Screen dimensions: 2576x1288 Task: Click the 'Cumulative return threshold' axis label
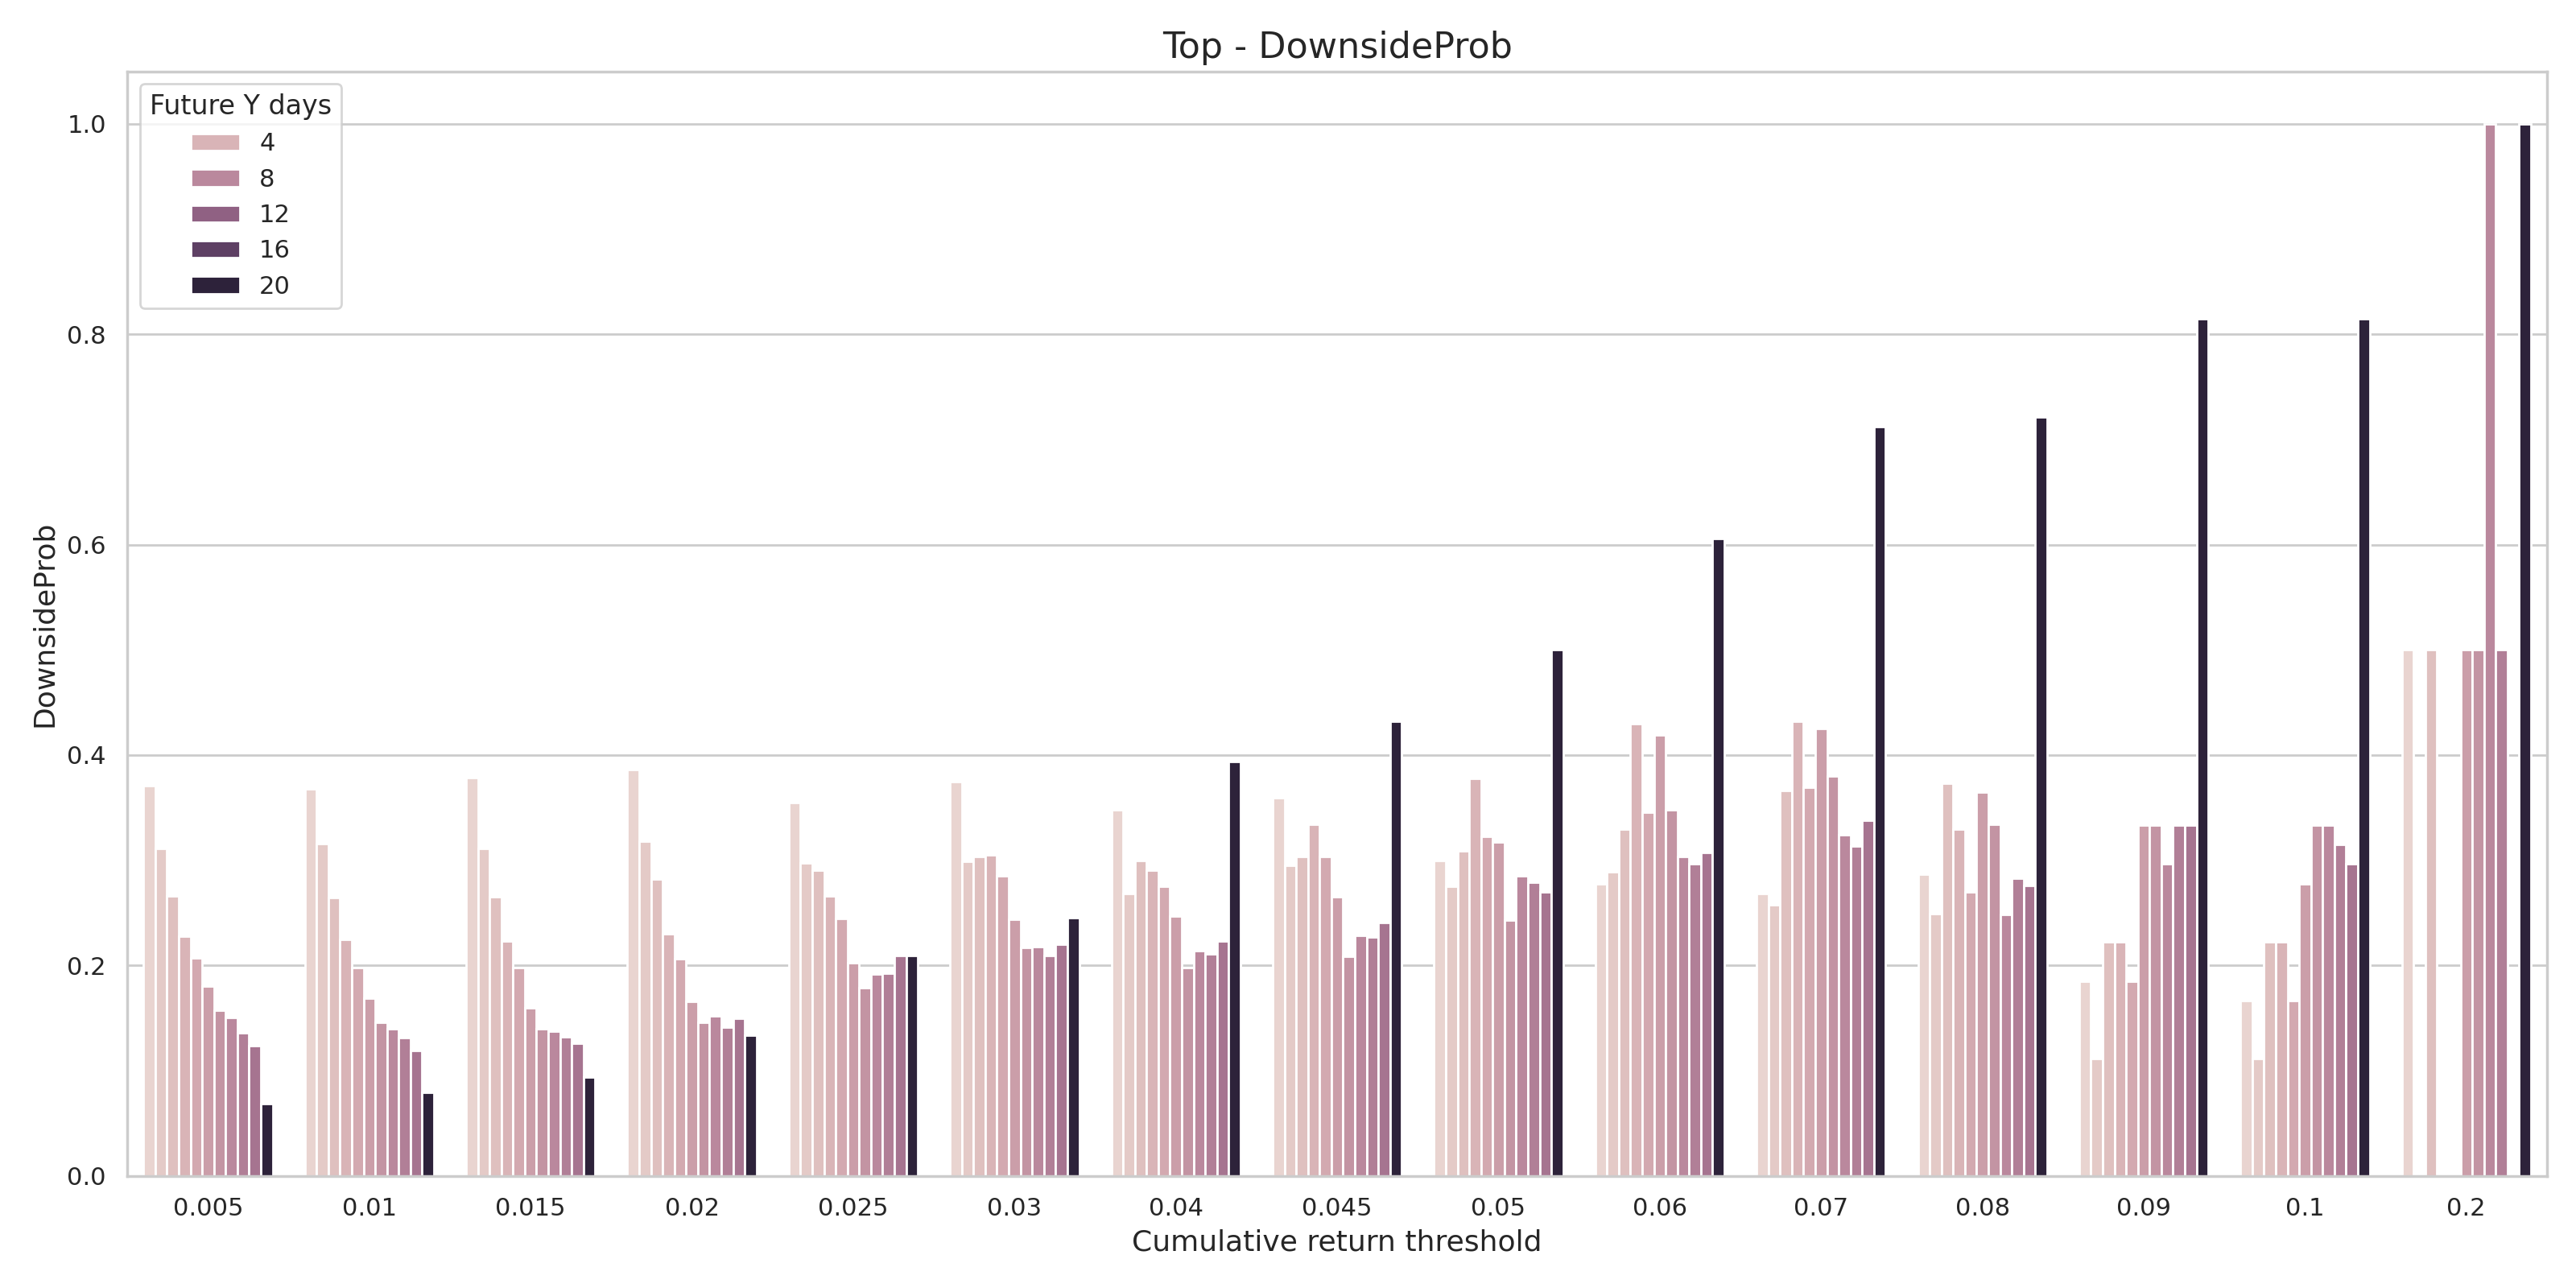coord(1336,1242)
